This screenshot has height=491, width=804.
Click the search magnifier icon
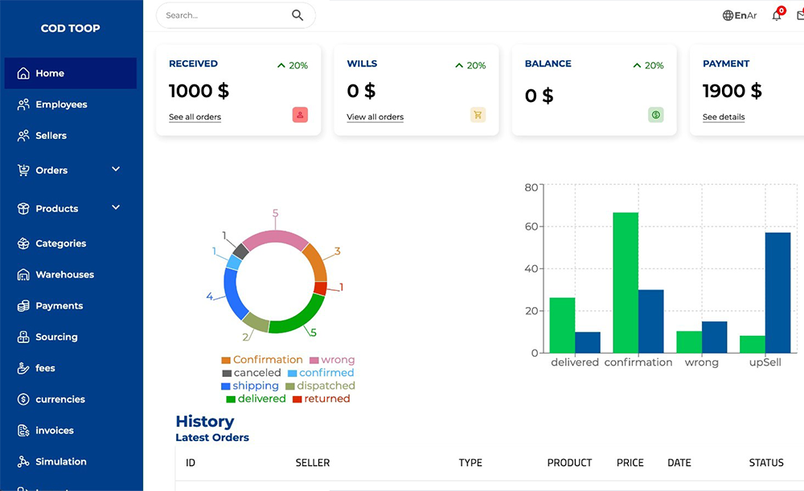tap(297, 15)
